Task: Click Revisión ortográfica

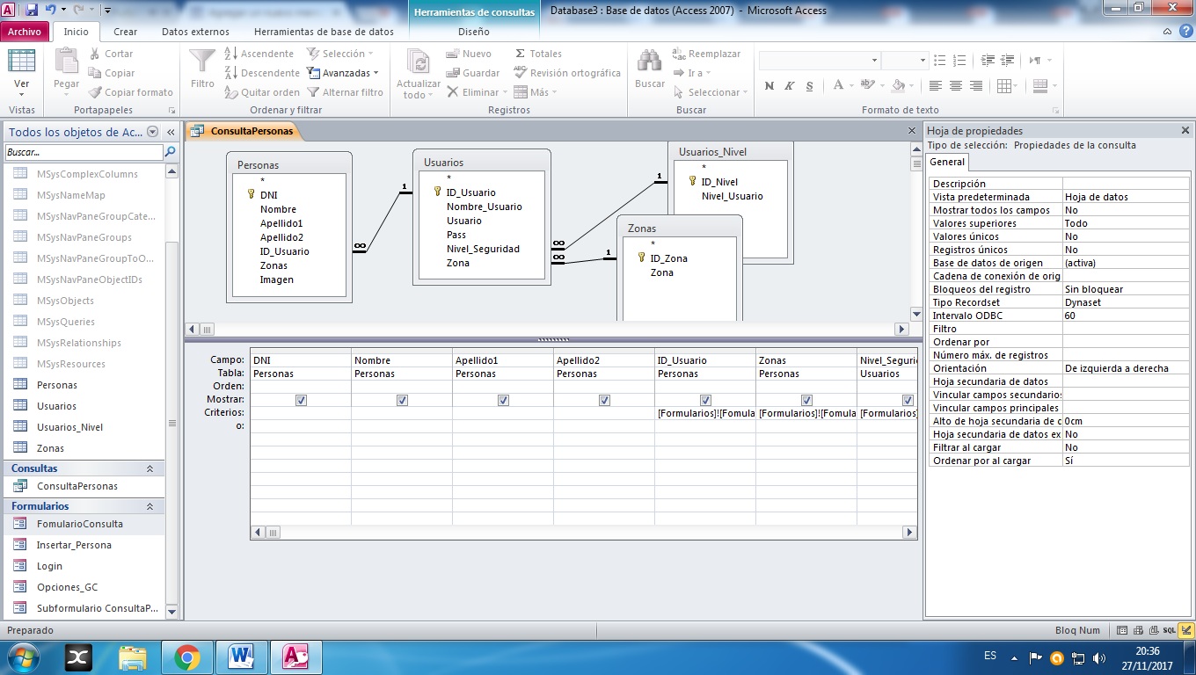Action: 566,73
